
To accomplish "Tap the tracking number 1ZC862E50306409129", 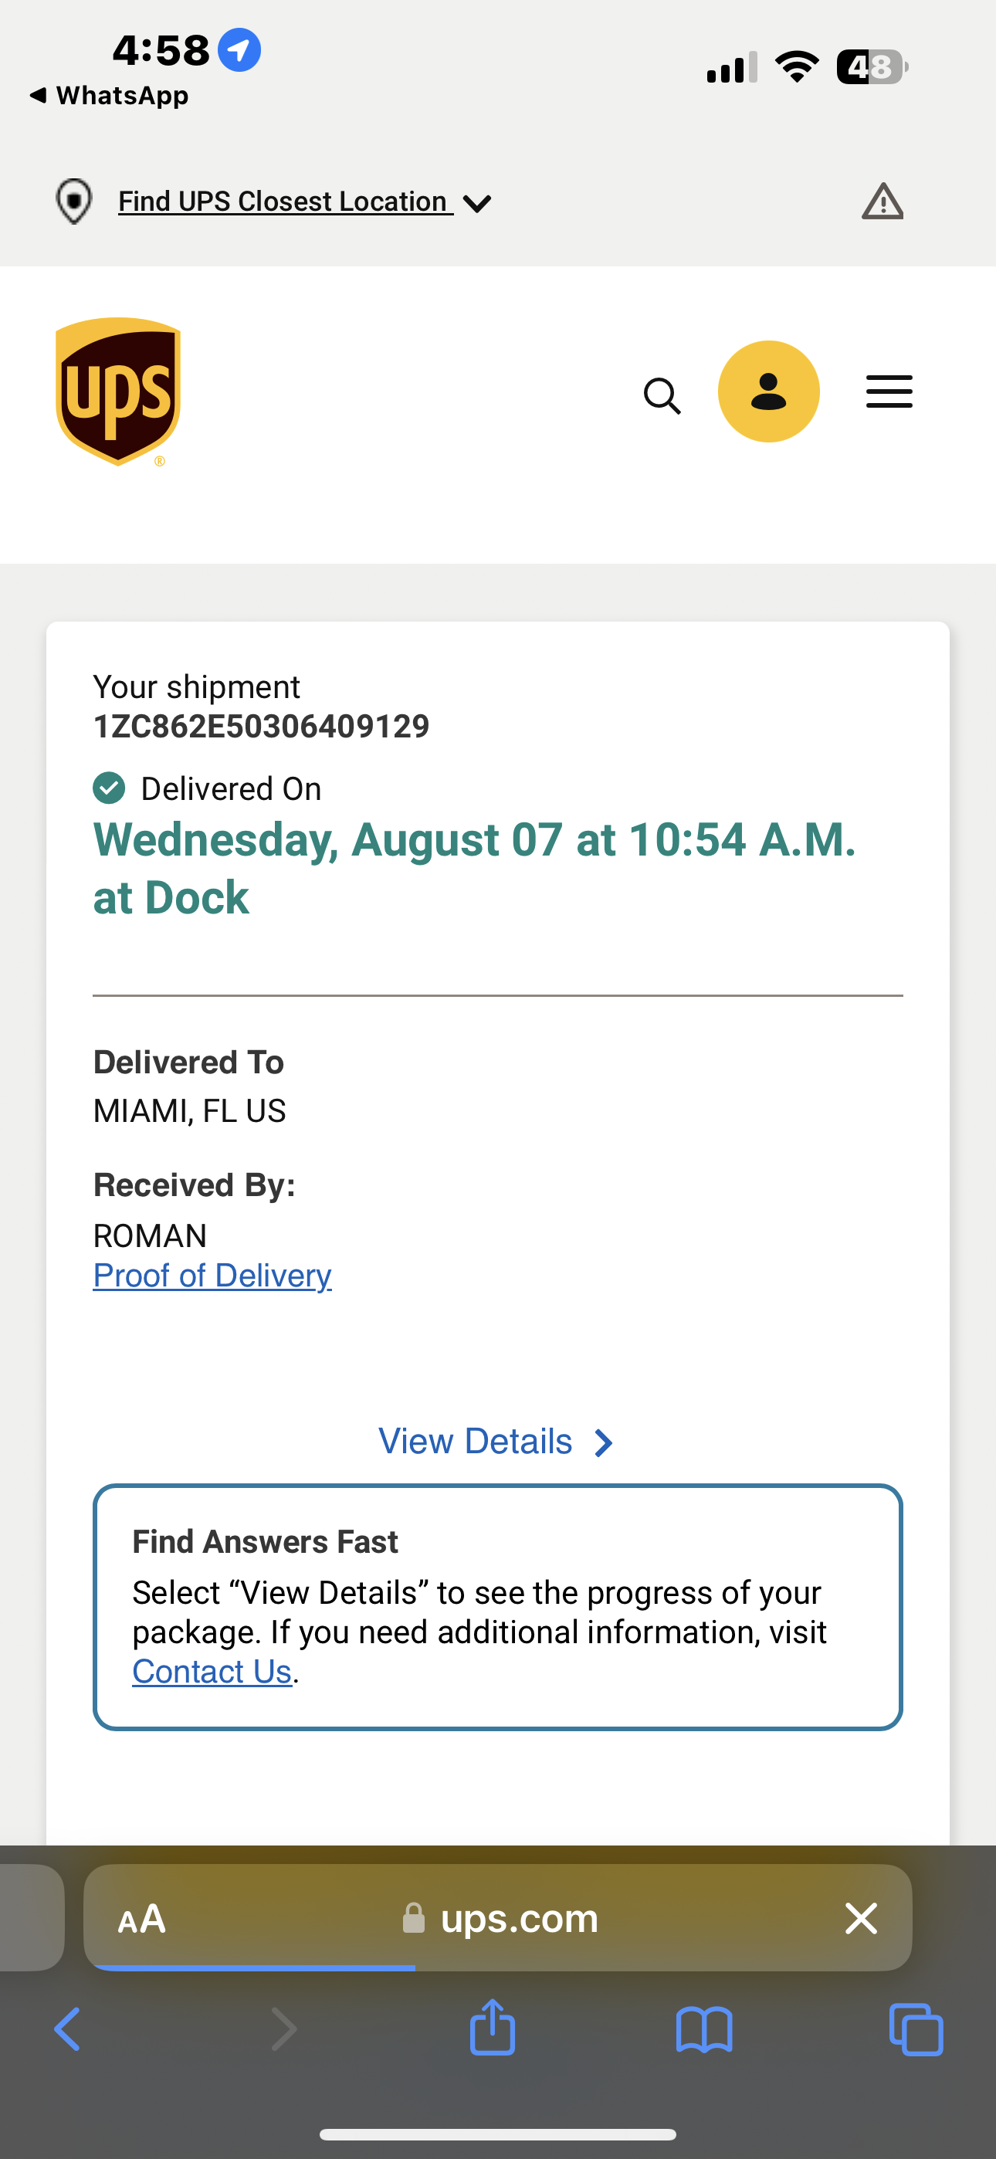I will (261, 727).
